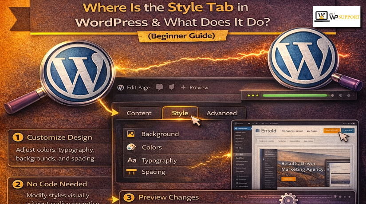Click the WordPress logo beside Edit Page
366x204 pixels.
[120, 87]
